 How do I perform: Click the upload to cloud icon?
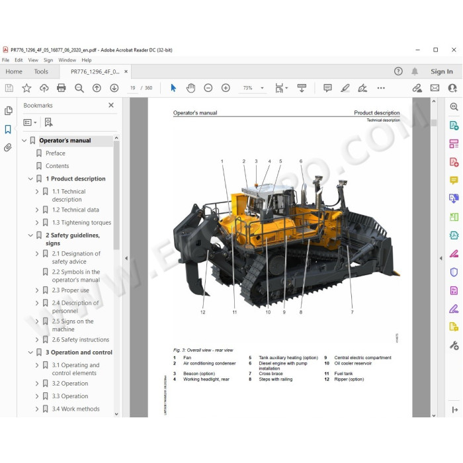[x=44, y=88]
